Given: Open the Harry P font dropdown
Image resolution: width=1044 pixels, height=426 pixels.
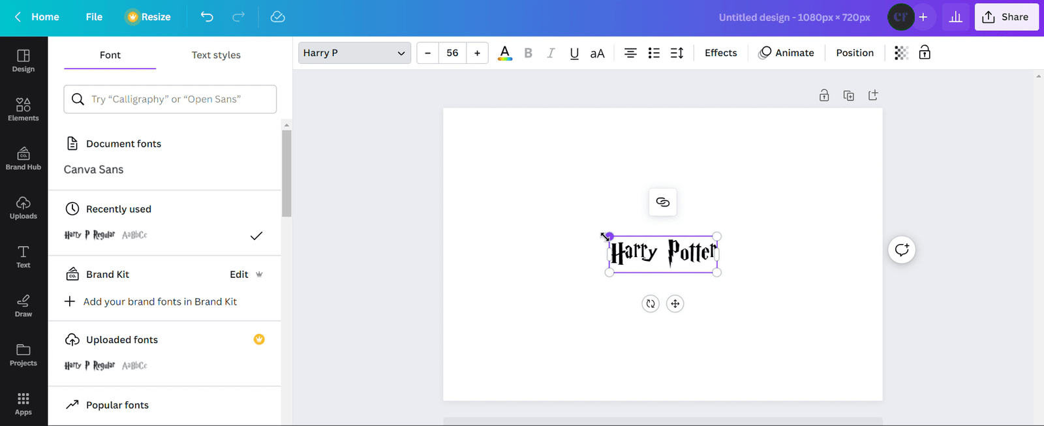Looking at the screenshot, I should (354, 53).
